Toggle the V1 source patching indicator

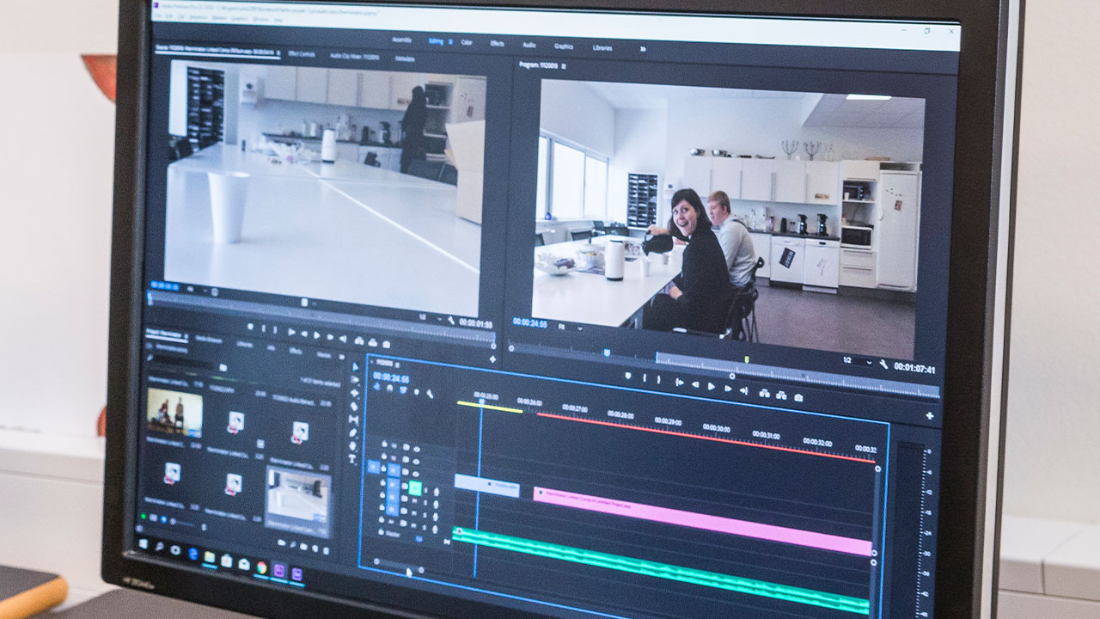pyautogui.click(x=375, y=467)
